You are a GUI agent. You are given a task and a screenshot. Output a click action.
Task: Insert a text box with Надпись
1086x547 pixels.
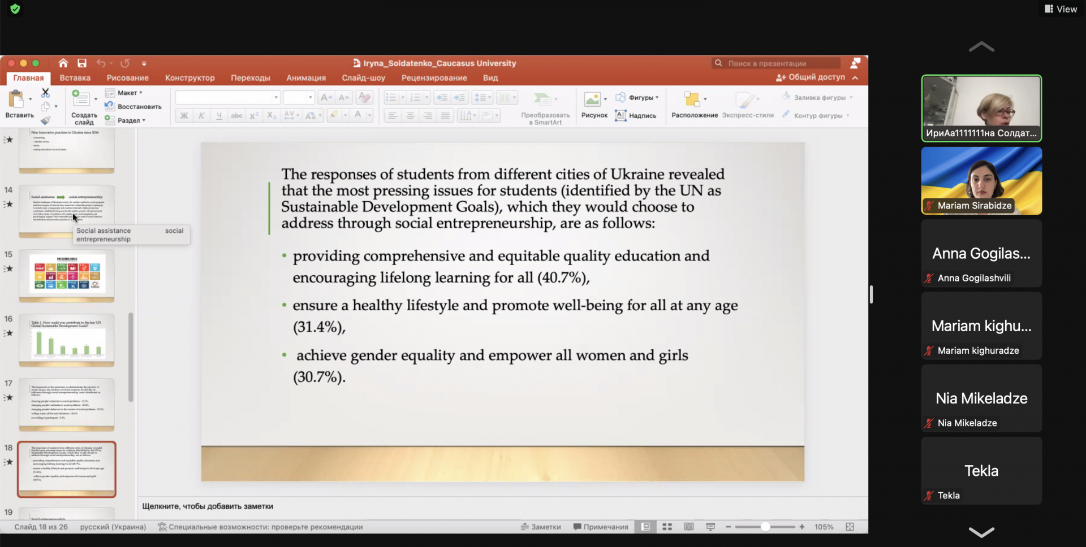click(x=636, y=115)
